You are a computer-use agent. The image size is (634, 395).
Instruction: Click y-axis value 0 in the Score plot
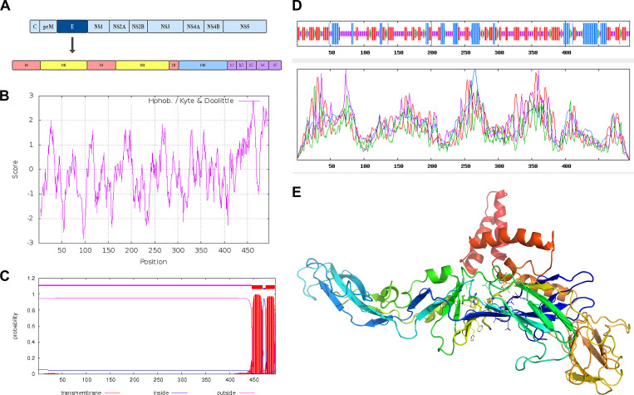[x=31, y=169]
